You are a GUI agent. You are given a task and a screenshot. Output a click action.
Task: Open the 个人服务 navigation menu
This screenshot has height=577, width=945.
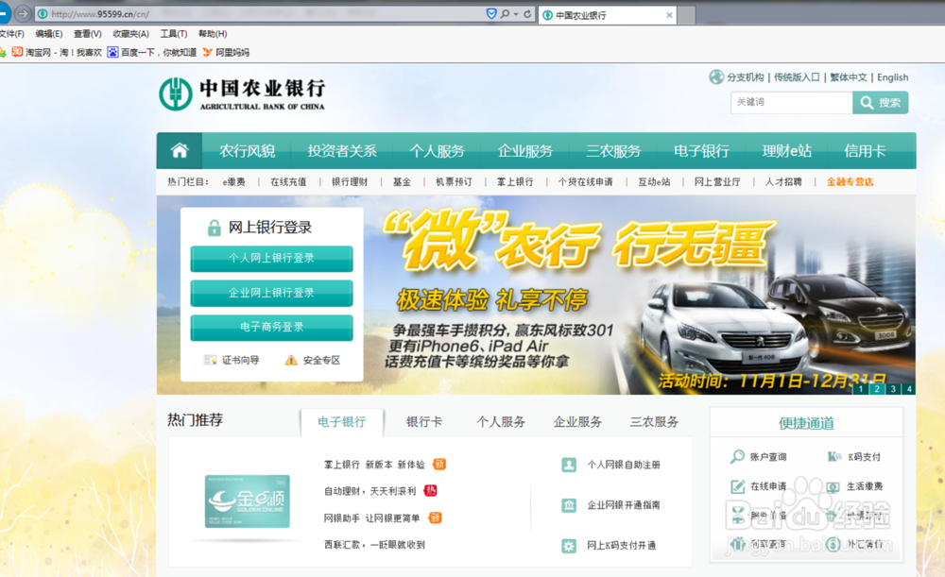pyautogui.click(x=437, y=150)
